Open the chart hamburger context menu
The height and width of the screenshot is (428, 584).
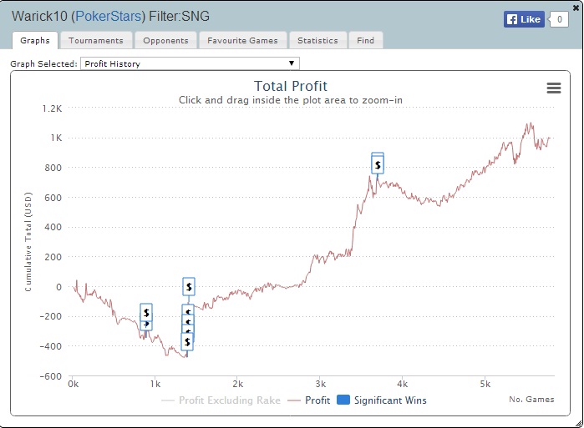(x=553, y=88)
